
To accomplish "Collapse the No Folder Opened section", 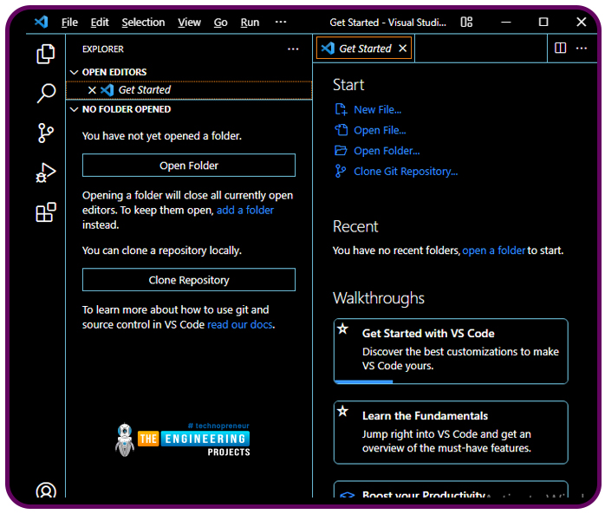I will [74, 109].
